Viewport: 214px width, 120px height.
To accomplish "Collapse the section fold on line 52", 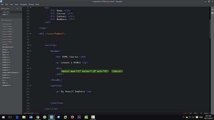I will [x=30, y=86].
